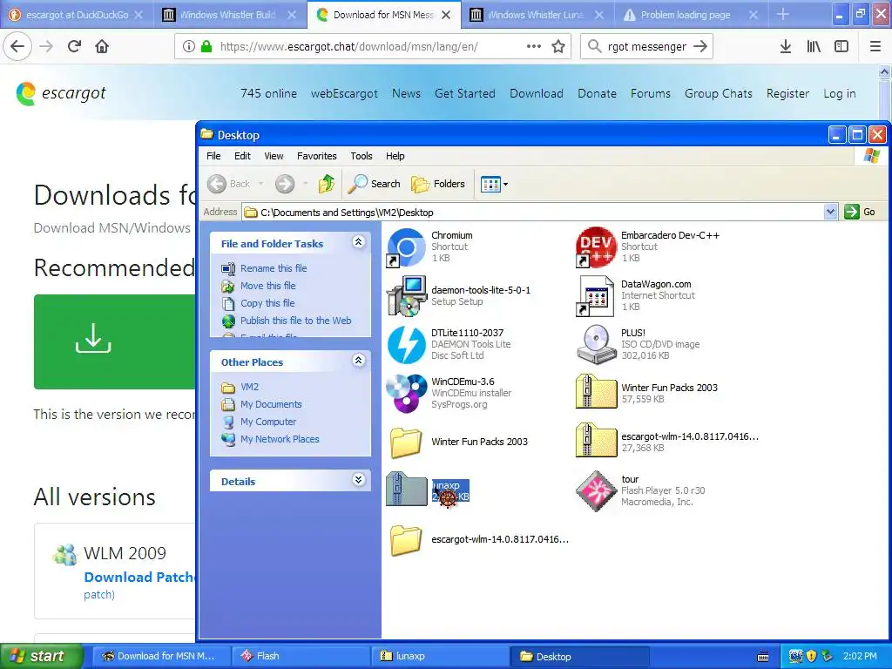Select the WinCDEmu-3.6 installer icon
The image size is (892, 669).
click(x=406, y=393)
